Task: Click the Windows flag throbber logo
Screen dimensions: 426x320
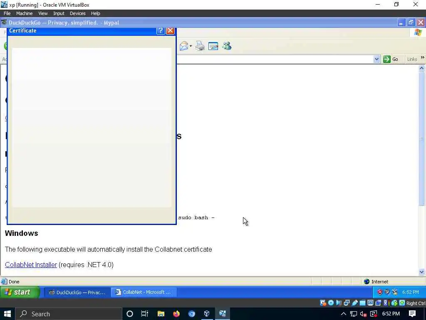Action: (418, 32)
